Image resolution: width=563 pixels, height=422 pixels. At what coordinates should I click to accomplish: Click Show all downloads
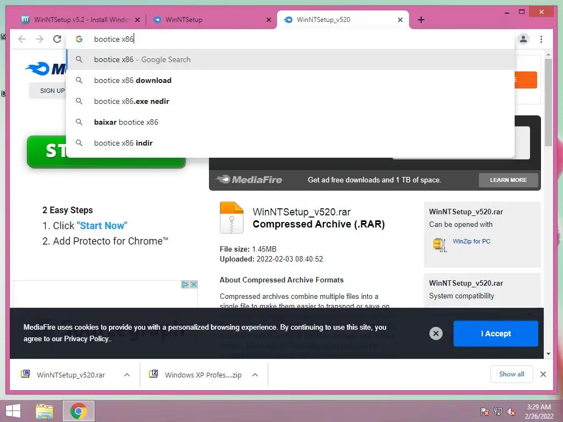pos(511,374)
